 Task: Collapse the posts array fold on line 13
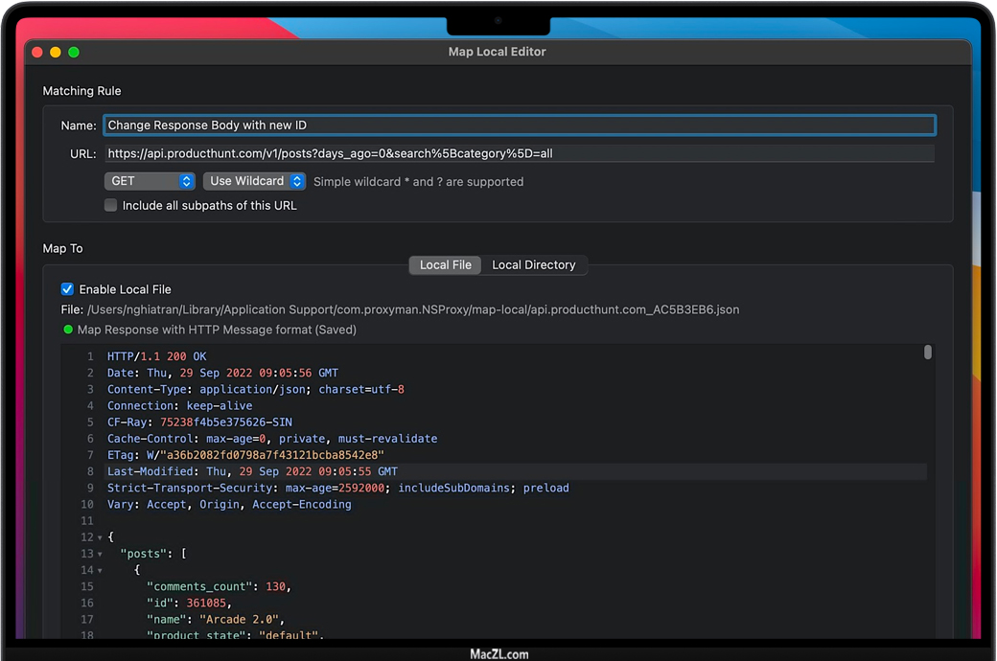(x=100, y=554)
